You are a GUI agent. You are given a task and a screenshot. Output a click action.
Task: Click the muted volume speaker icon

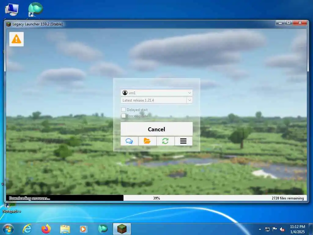(282, 229)
